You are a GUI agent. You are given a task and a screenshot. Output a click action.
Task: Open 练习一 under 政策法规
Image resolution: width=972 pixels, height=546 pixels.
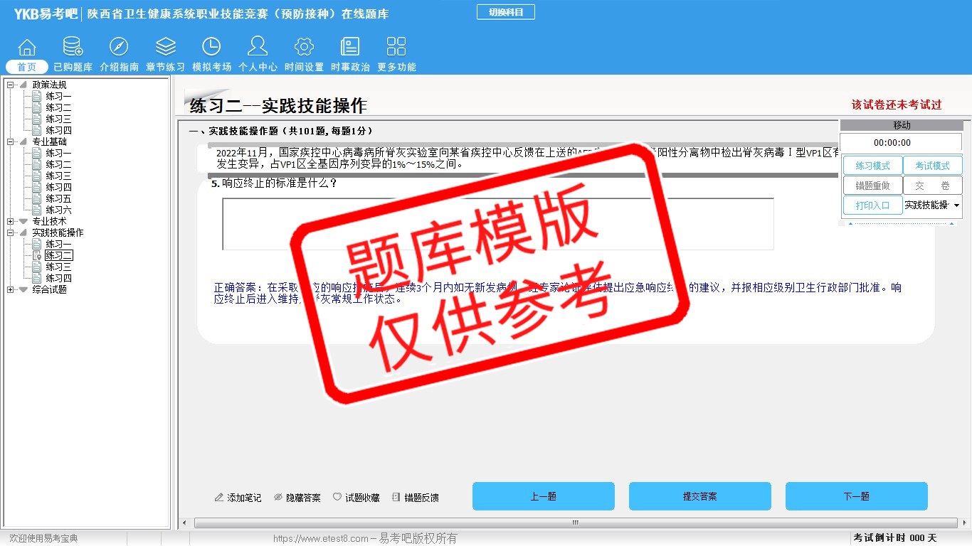[x=58, y=96]
